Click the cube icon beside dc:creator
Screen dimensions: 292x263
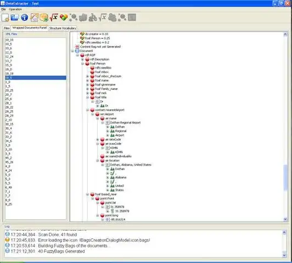pyautogui.click(x=82, y=34)
